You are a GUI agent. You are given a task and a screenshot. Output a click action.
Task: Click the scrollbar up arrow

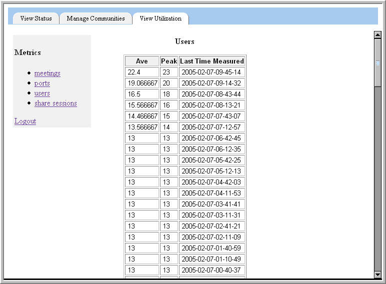[x=377, y=35]
